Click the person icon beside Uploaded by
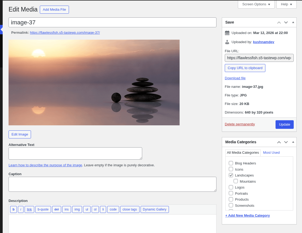Screen dimensions: 302x233 pyautogui.click(x=227, y=42)
